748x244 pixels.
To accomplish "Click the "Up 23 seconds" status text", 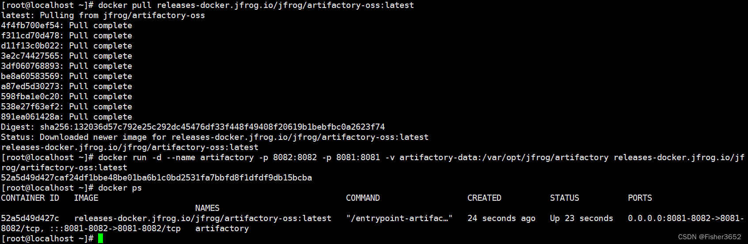I will pyautogui.click(x=581, y=218).
